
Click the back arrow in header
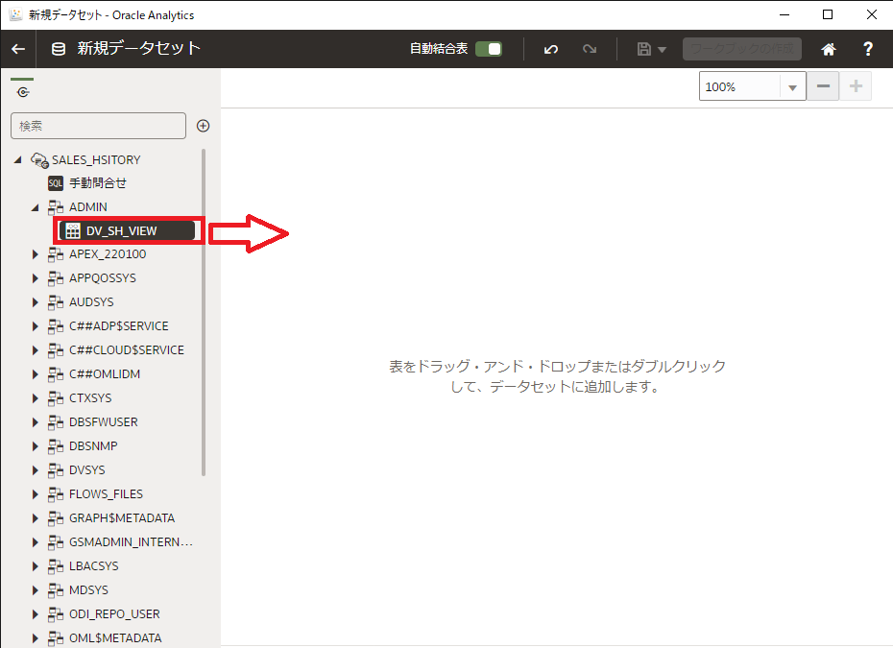coord(18,49)
